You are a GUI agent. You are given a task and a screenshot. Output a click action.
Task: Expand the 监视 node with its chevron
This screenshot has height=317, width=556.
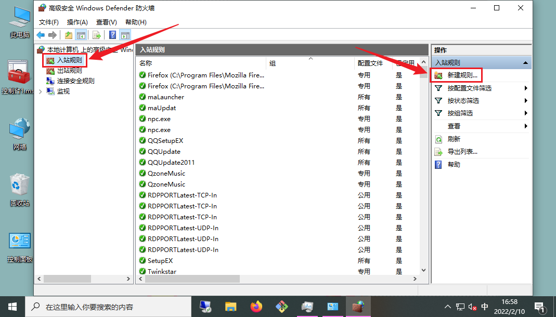pyautogui.click(x=40, y=92)
